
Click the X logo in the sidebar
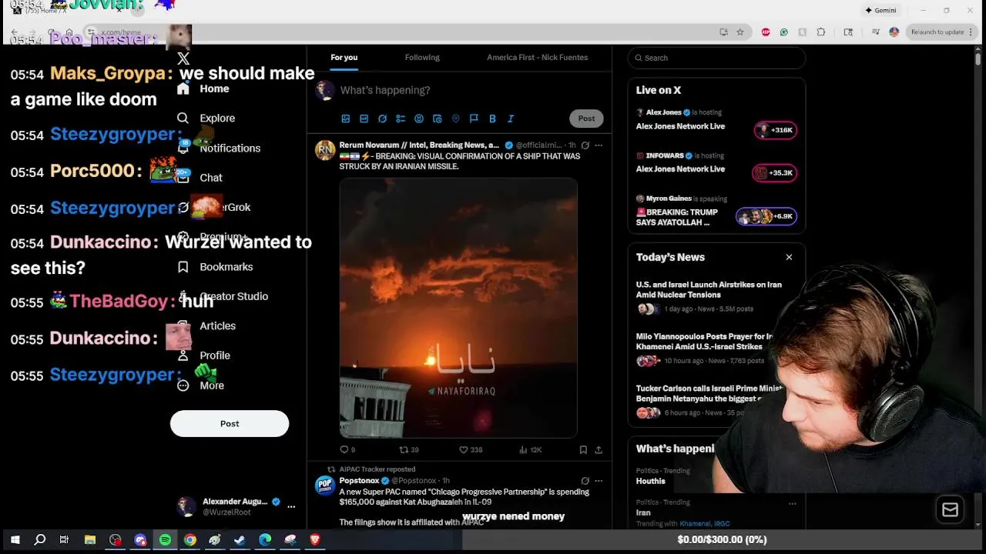[x=183, y=58]
